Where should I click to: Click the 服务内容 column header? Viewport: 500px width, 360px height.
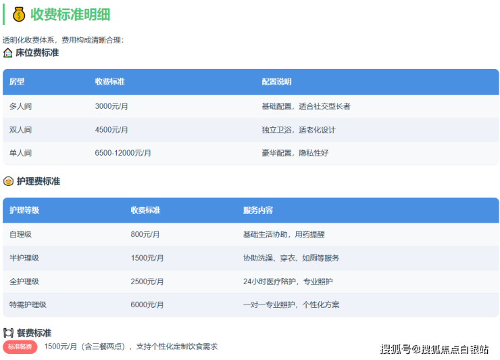pyautogui.click(x=257, y=210)
